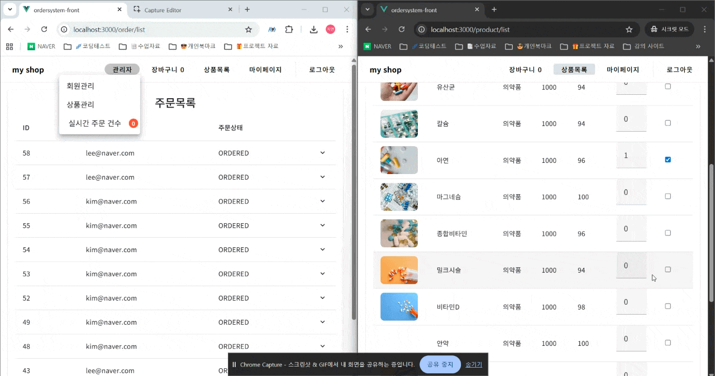Expand order 54 details
The width and height of the screenshot is (715, 376).
tap(322, 249)
